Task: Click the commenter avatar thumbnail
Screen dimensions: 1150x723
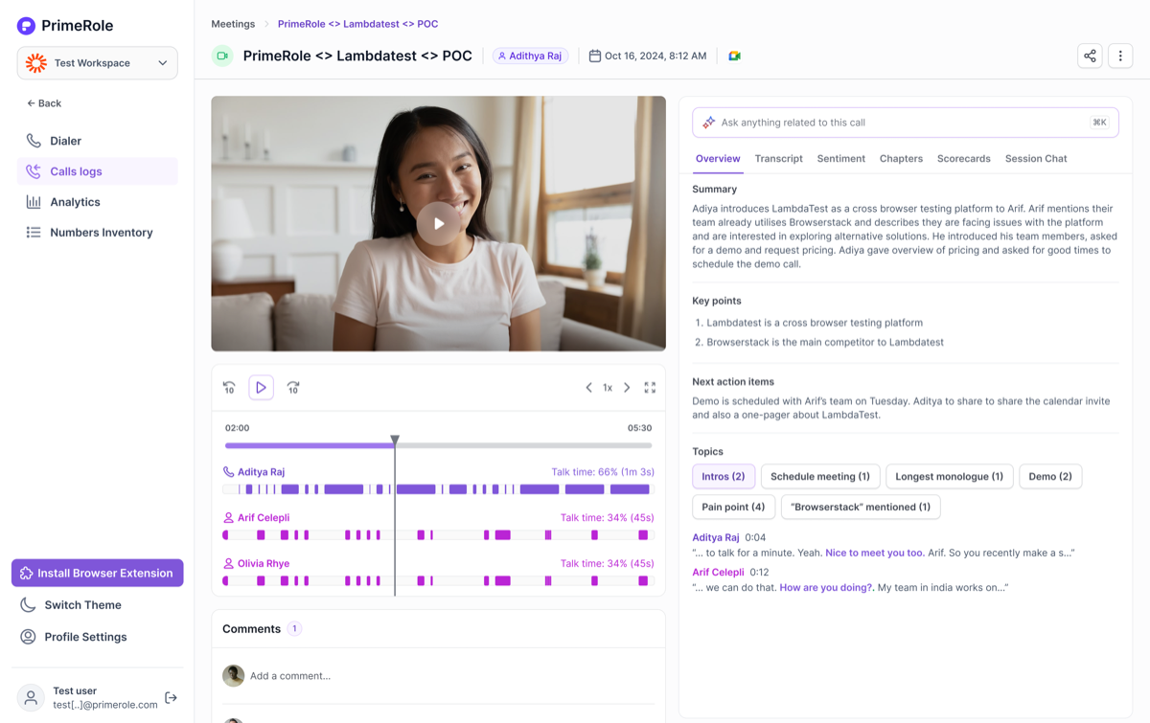Action: pos(233,676)
